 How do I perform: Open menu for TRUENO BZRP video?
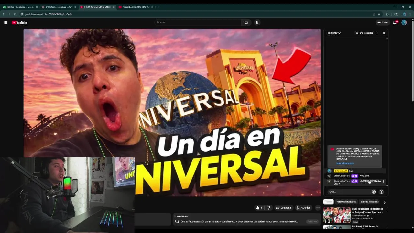[x=387, y=227]
